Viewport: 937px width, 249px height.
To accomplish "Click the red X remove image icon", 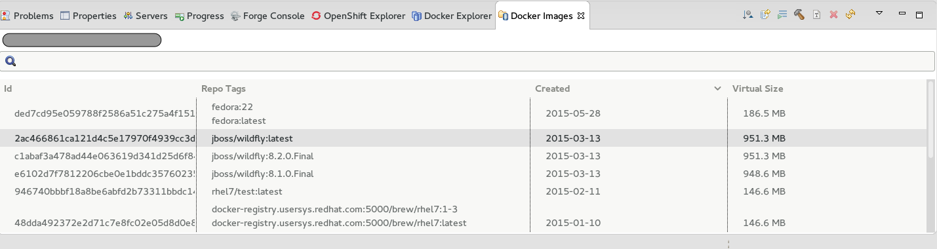I will 833,15.
